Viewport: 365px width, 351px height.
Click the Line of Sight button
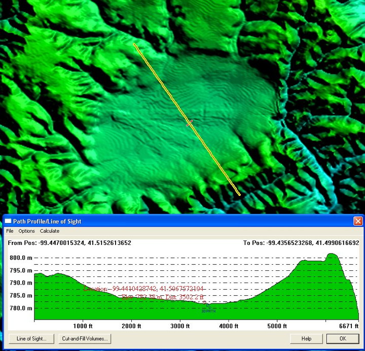click(31, 338)
